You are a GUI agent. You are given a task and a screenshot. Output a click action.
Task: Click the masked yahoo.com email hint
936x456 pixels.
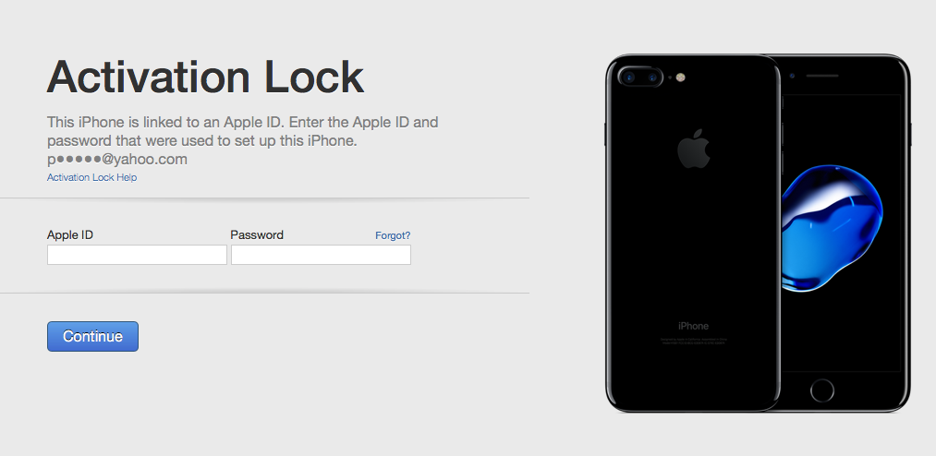click(117, 159)
